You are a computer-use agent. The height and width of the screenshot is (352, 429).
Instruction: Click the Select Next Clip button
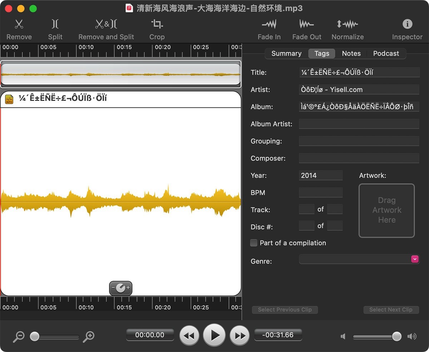click(391, 310)
